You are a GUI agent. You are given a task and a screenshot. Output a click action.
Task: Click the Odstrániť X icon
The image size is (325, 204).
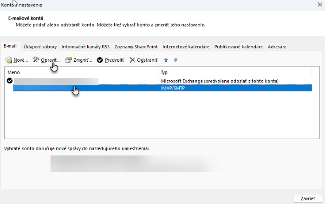pyautogui.click(x=132, y=60)
